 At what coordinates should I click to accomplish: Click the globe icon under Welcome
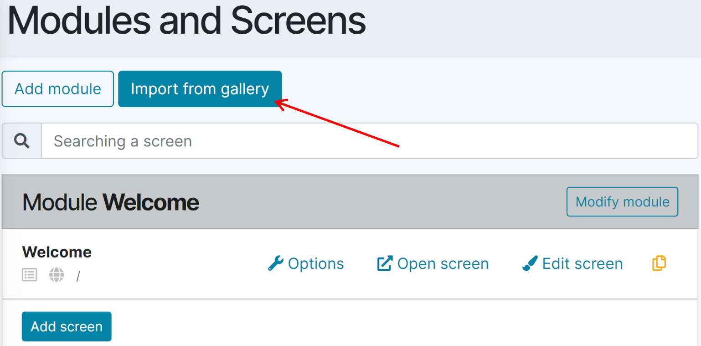click(x=57, y=275)
